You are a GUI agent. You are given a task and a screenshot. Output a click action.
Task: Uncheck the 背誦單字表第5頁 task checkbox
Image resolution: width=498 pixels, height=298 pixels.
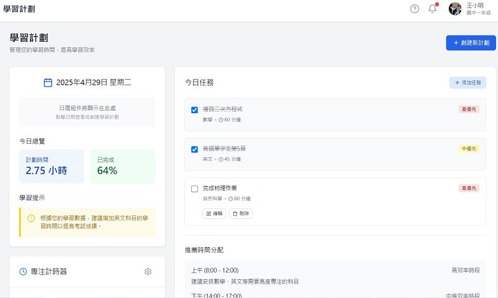tap(194, 149)
